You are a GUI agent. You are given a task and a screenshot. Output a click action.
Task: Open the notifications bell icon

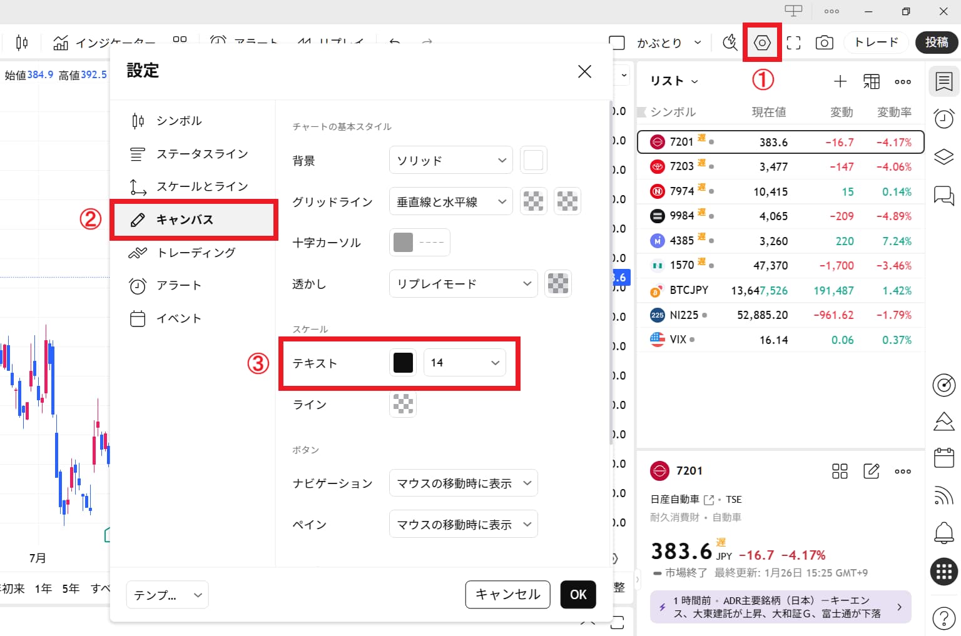click(944, 532)
